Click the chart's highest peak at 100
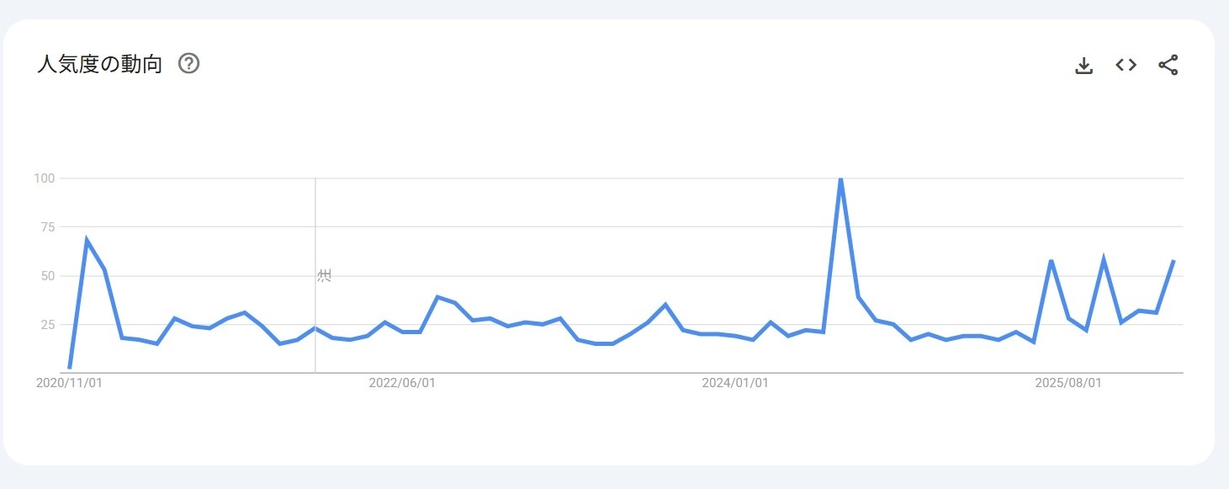The height and width of the screenshot is (489, 1229). [840, 179]
